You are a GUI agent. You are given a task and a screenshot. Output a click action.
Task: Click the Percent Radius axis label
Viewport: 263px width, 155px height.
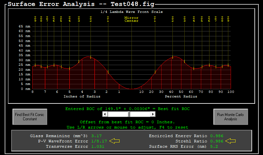click(181, 97)
